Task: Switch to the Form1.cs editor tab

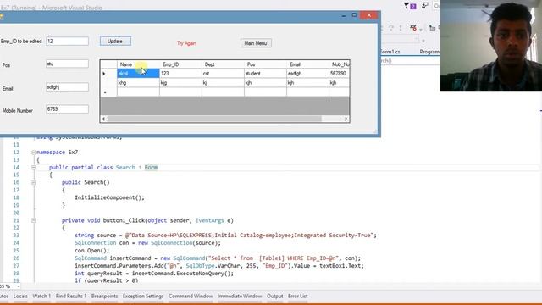Action: coord(390,52)
